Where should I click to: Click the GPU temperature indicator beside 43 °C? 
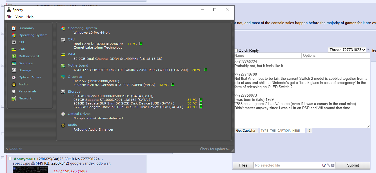point(173,85)
